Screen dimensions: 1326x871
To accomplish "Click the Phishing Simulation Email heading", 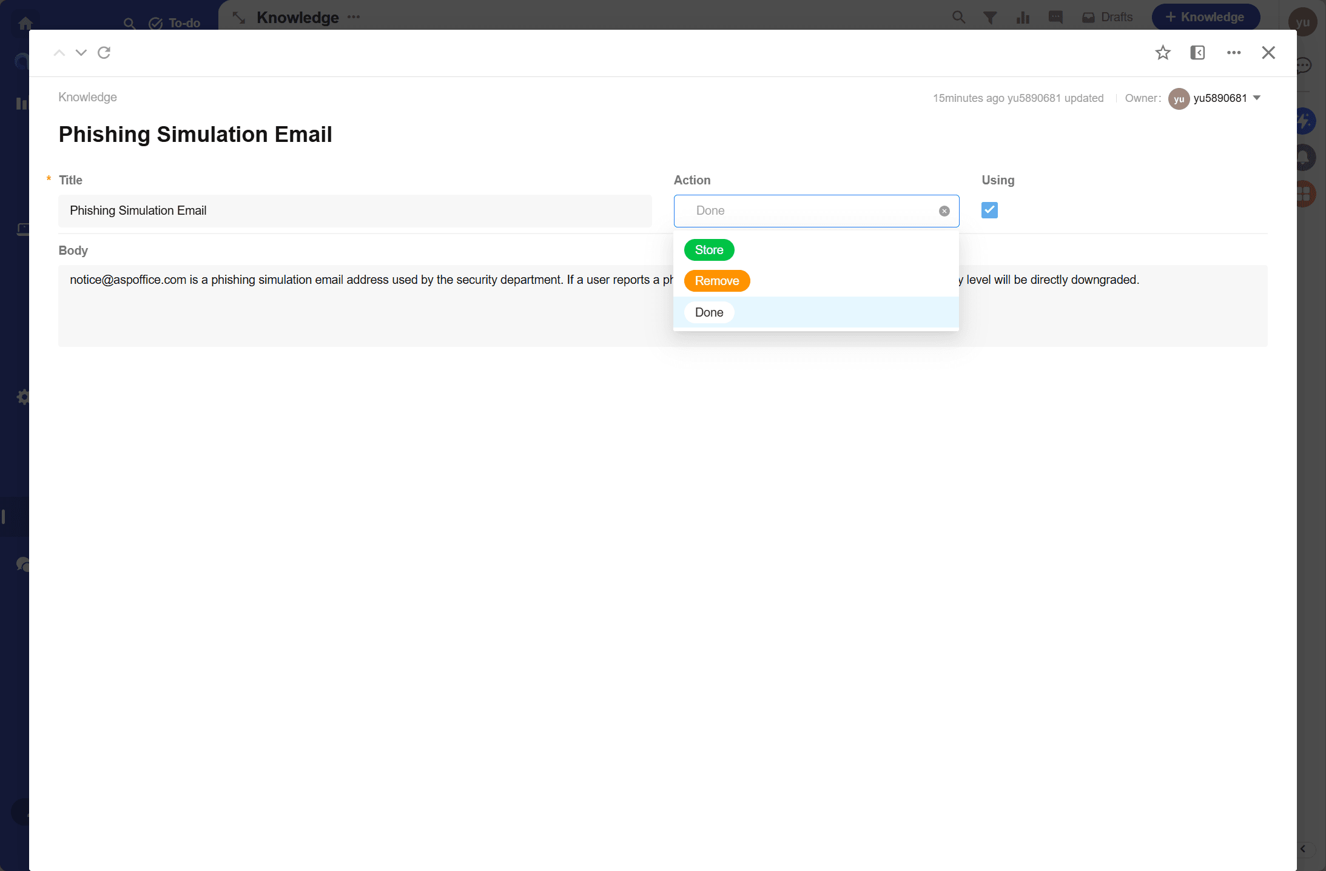I will [195, 135].
